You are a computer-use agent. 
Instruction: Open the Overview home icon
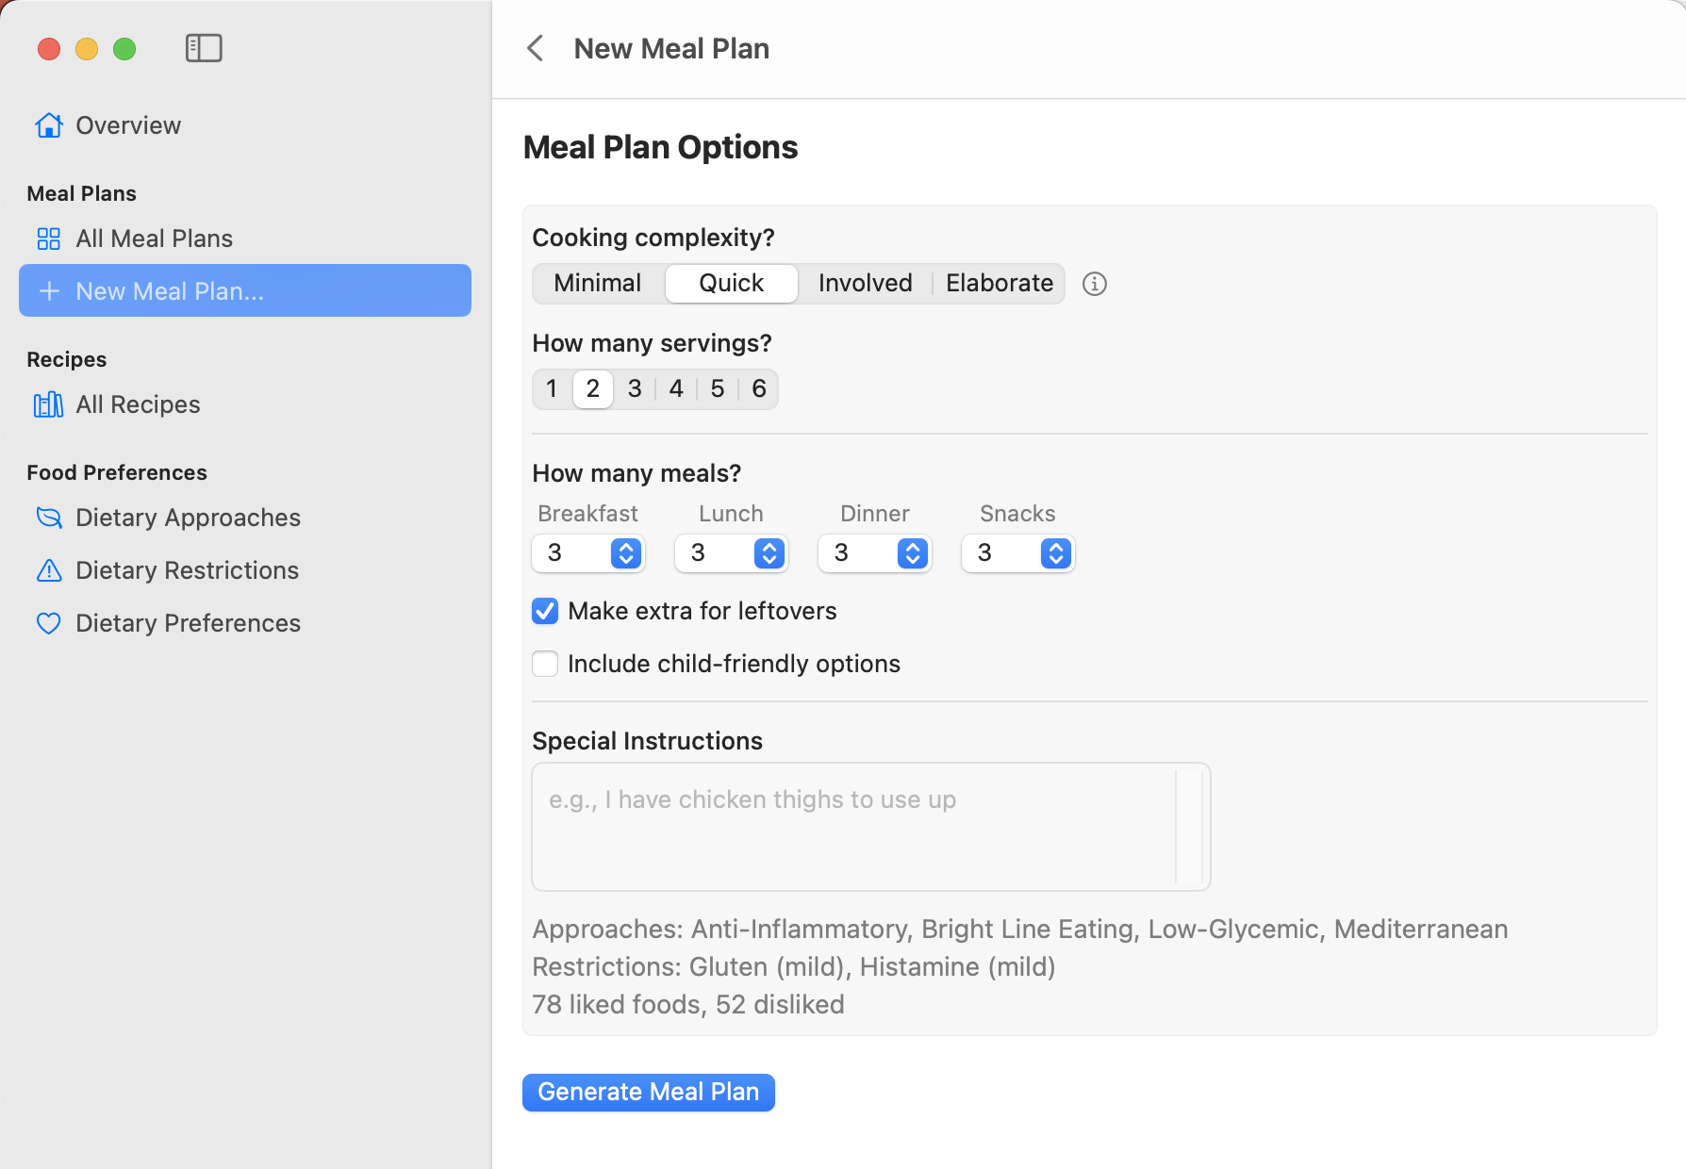pyautogui.click(x=48, y=124)
